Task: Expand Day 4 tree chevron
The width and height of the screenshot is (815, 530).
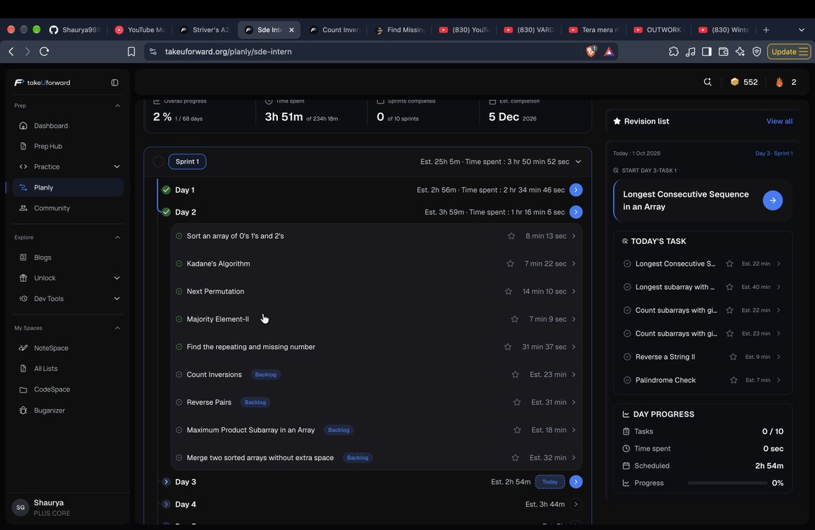Action: point(166,504)
